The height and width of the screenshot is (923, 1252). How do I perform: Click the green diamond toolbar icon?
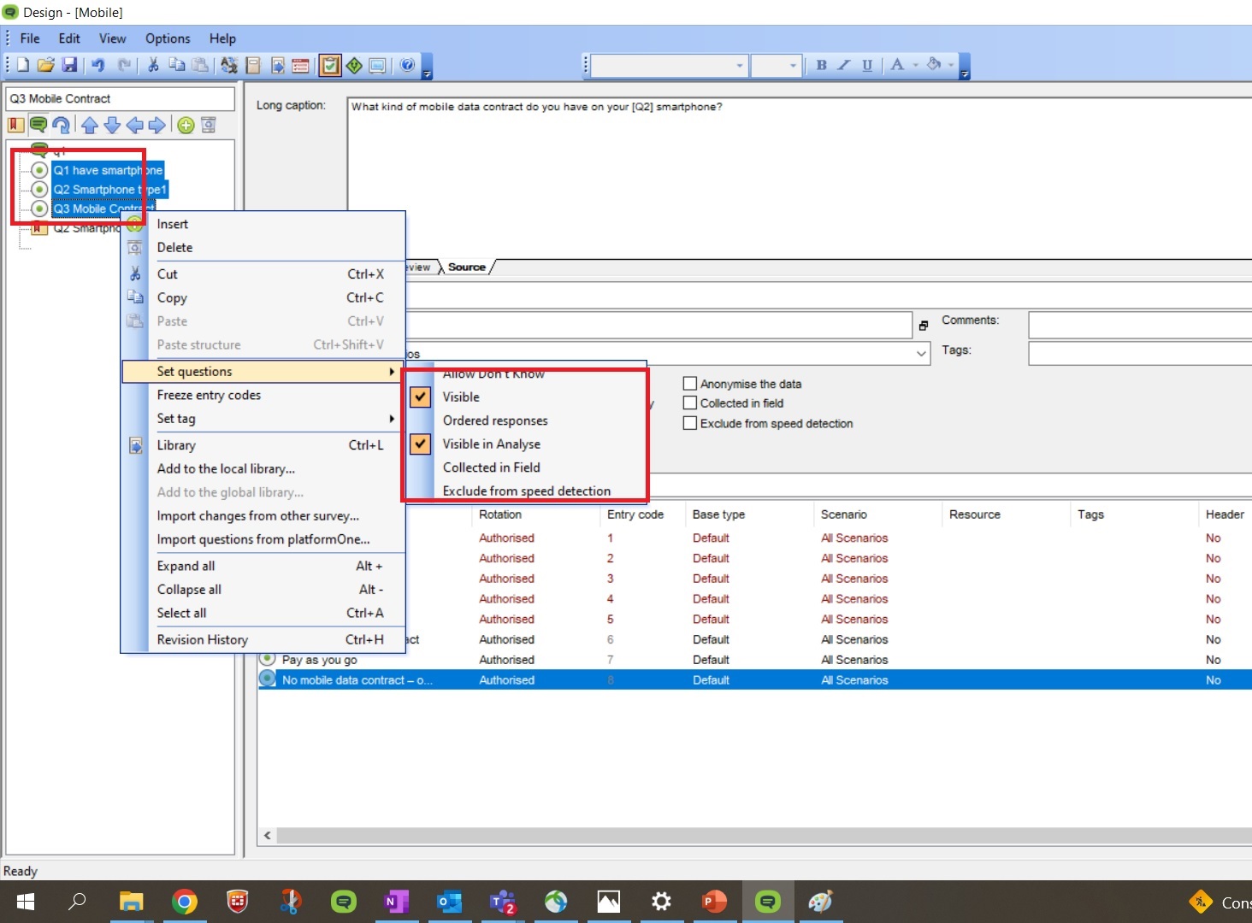tap(354, 65)
